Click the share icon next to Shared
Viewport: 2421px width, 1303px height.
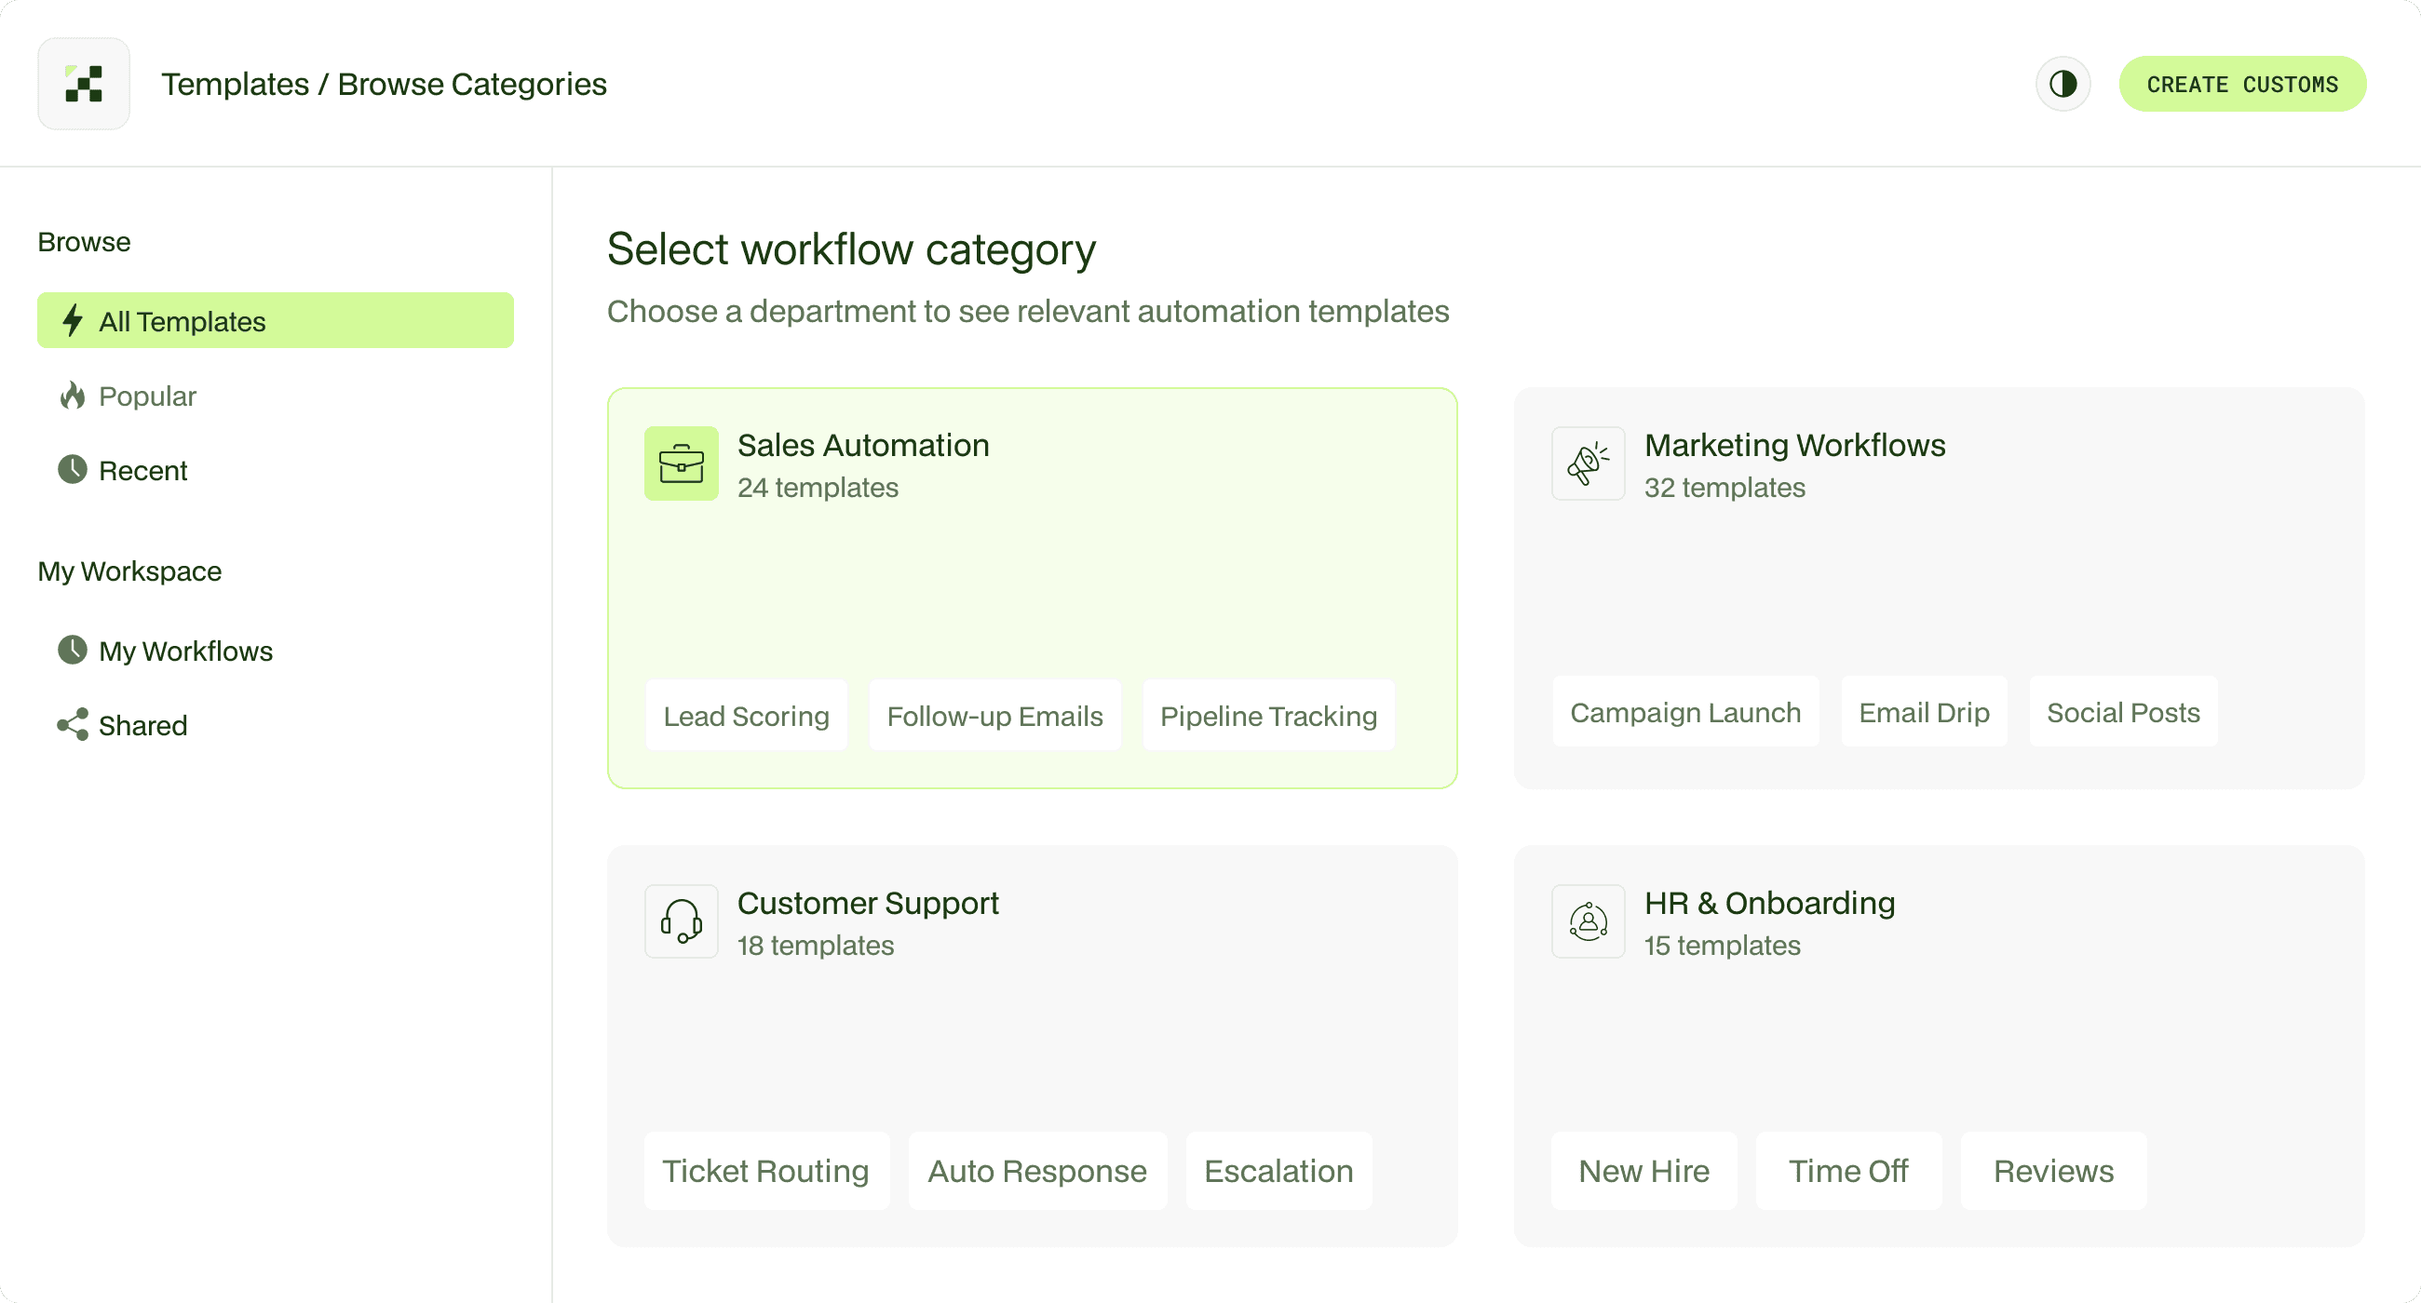[73, 724]
